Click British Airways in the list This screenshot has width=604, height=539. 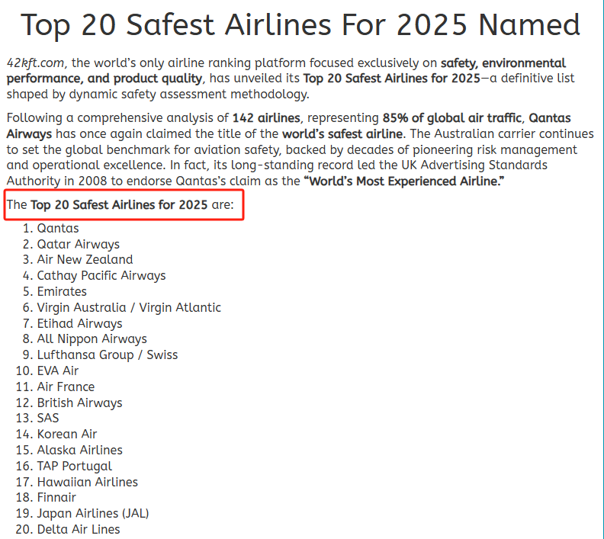[79, 403]
